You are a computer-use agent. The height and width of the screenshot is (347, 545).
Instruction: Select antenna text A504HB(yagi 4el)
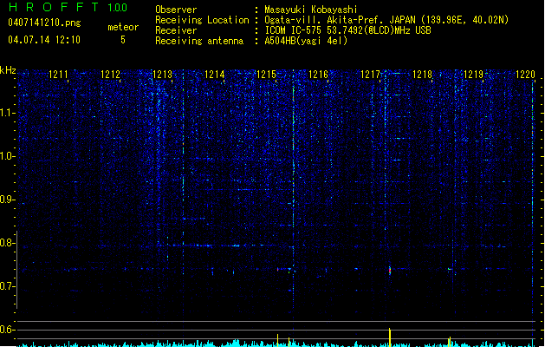pos(306,41)
